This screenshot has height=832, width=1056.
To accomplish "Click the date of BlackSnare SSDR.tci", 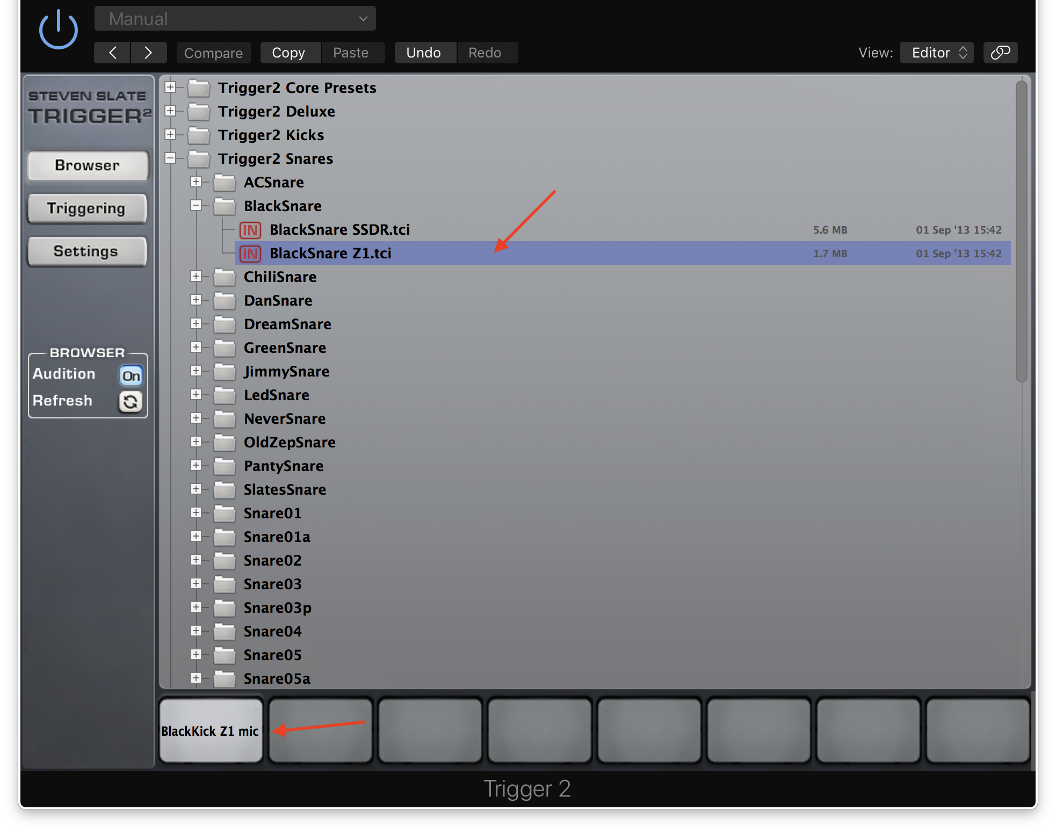I will tap(959, 230).
